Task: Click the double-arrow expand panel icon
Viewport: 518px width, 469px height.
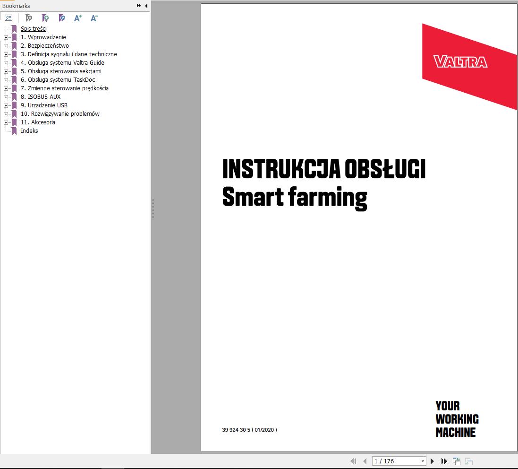Action: [x=138, y=6]
